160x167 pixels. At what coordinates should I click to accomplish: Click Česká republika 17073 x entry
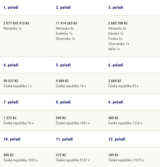click(x=126, y=160)
